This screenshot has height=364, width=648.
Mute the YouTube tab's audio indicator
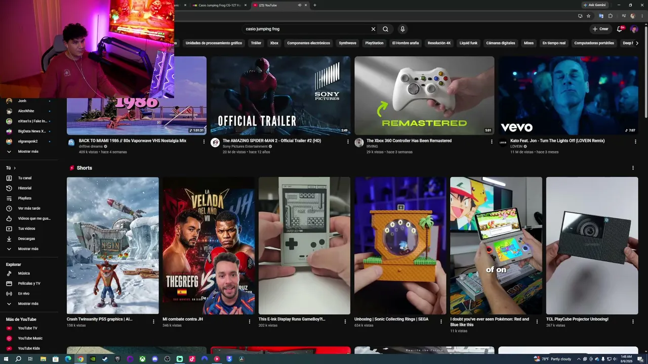[x=299, y=5]
